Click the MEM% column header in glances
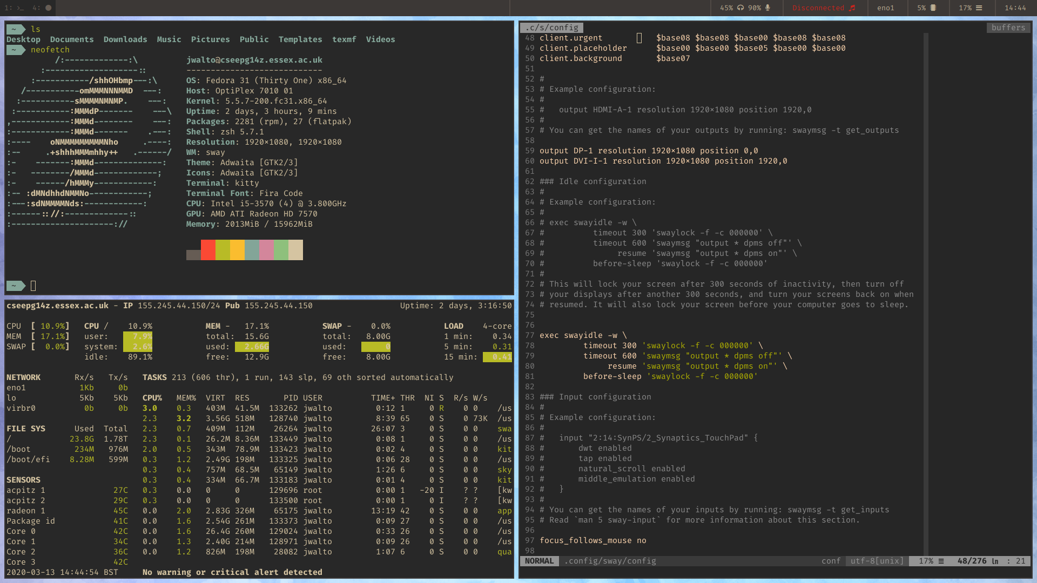The width and height of the screenshot is (1037, 583). click(x=186, y=398)
